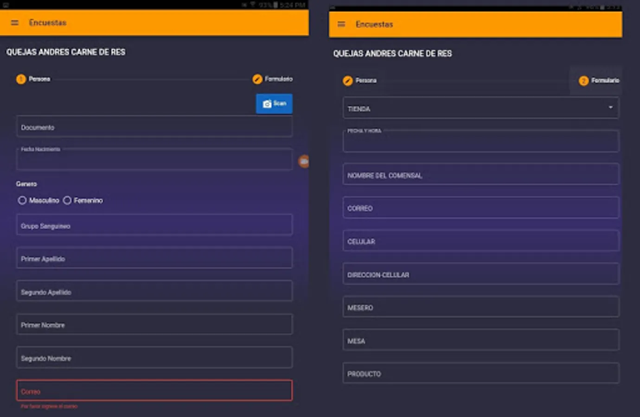
Task: Open hamburger menu in left Encuestas screen
Action: pyautogui.click(x=15, y=23)
